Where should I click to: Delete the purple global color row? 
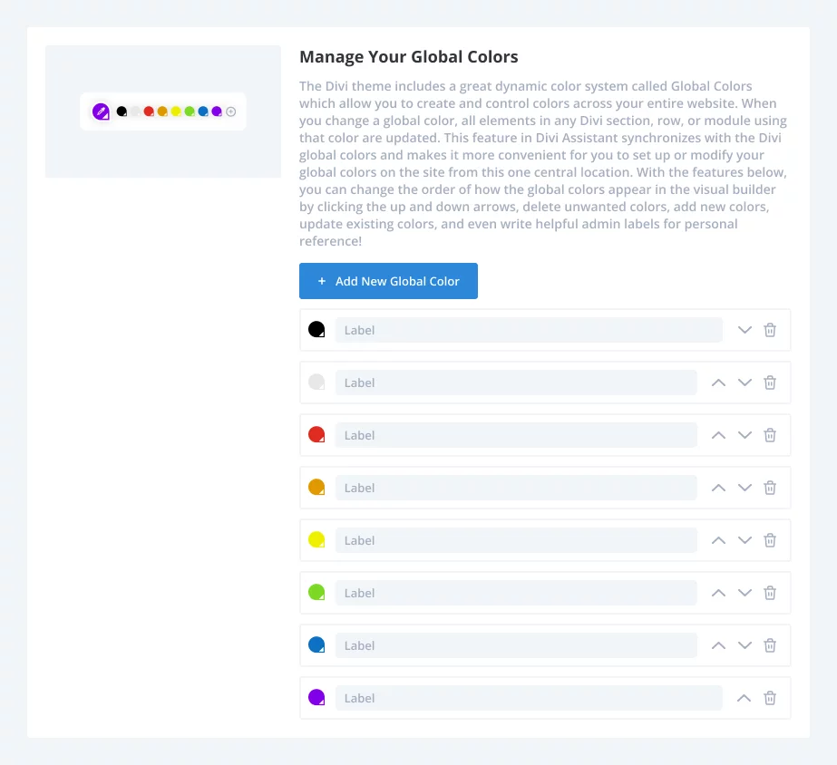[770, 698]
